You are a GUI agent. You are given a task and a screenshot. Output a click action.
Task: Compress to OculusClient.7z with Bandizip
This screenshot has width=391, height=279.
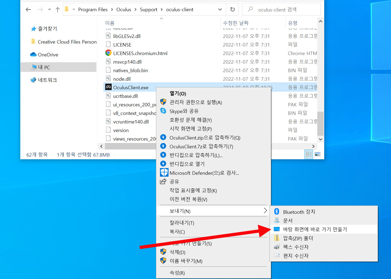point(213,146)
